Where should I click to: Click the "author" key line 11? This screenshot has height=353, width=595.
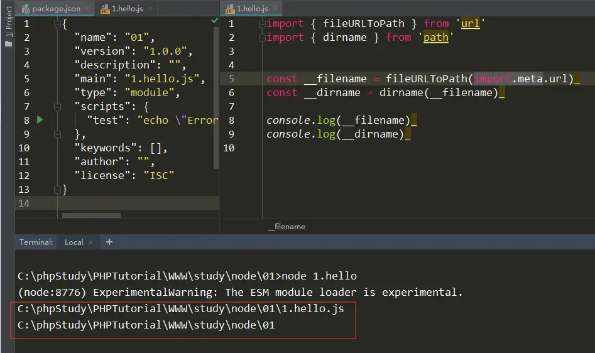tap(99, 162)
